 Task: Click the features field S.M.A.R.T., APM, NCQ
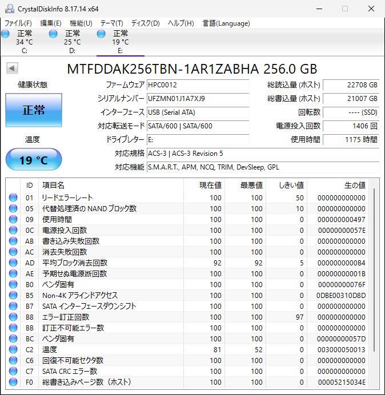point(263,167)
